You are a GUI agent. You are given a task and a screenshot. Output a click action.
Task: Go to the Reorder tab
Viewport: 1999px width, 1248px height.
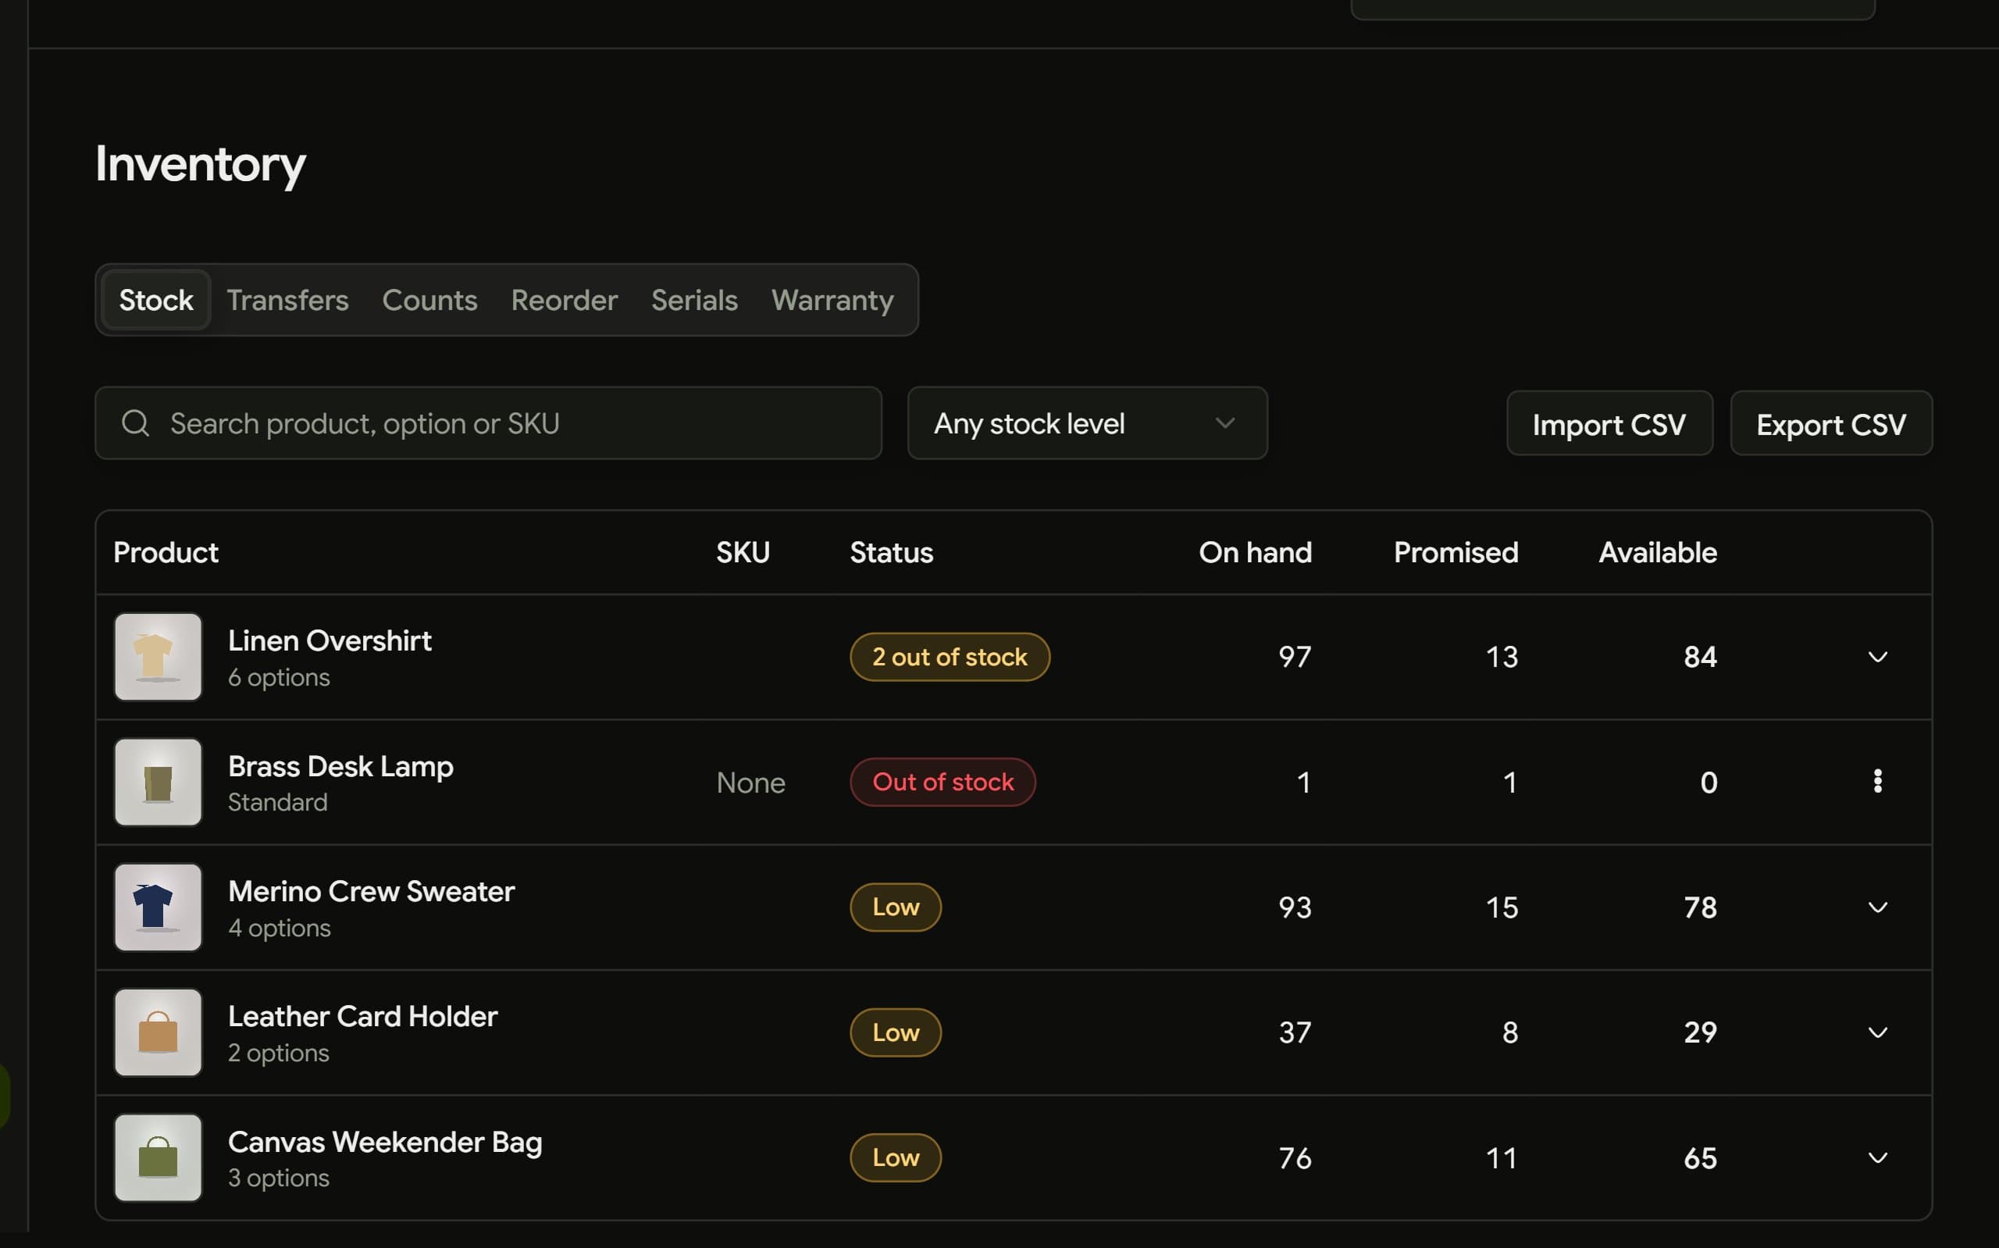pos(565,300)
